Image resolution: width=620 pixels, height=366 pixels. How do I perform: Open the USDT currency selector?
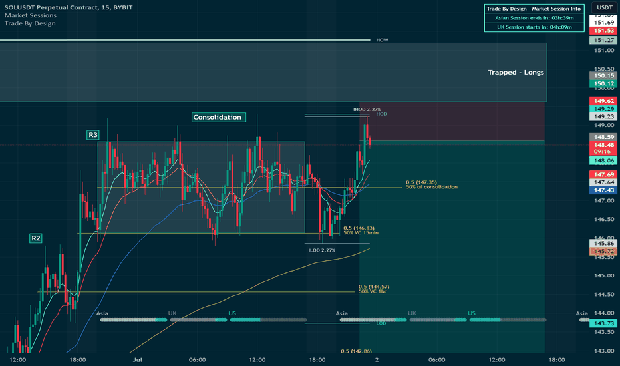click(605, 7)
